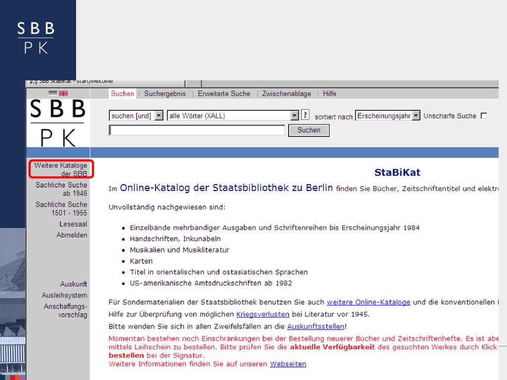Click the bold 'aktuelle Verfügbarkeit' text
Image resolution: width=507 pixels, height=380 pixels.
click(332, 347)
